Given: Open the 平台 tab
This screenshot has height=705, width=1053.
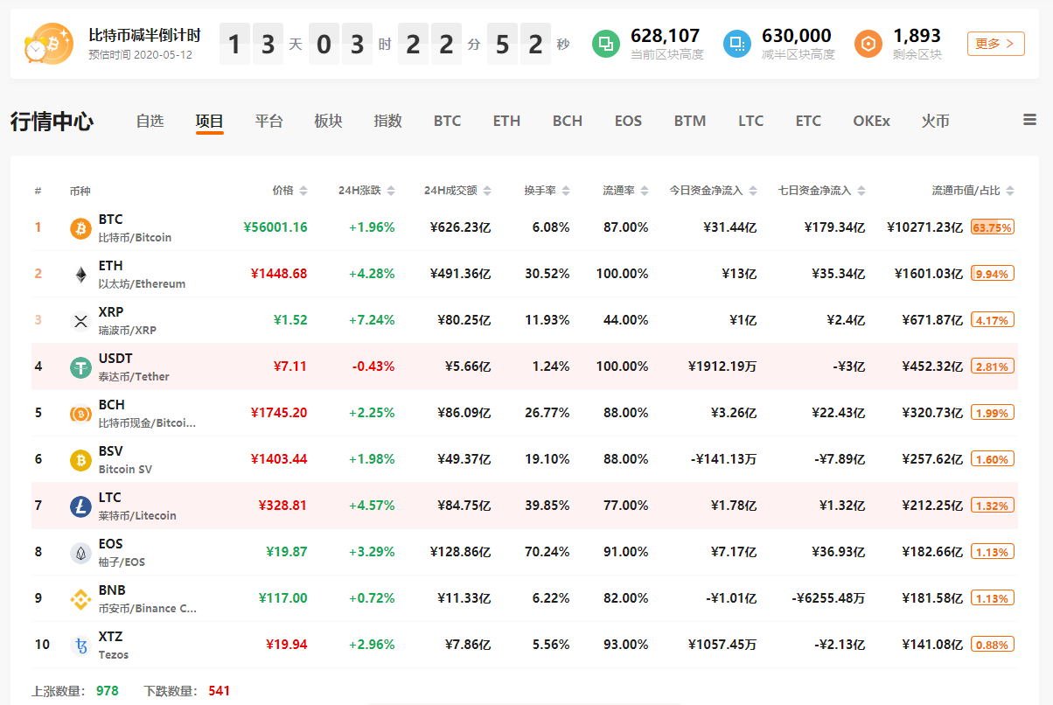Looking at the screenshot, I should 269,121.
